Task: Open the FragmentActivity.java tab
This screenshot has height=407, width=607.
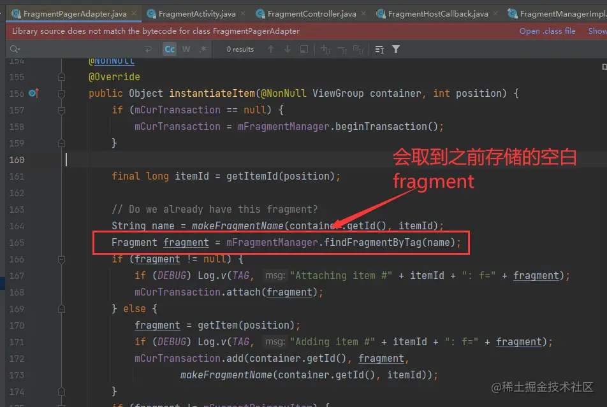Action: [196, 14]
